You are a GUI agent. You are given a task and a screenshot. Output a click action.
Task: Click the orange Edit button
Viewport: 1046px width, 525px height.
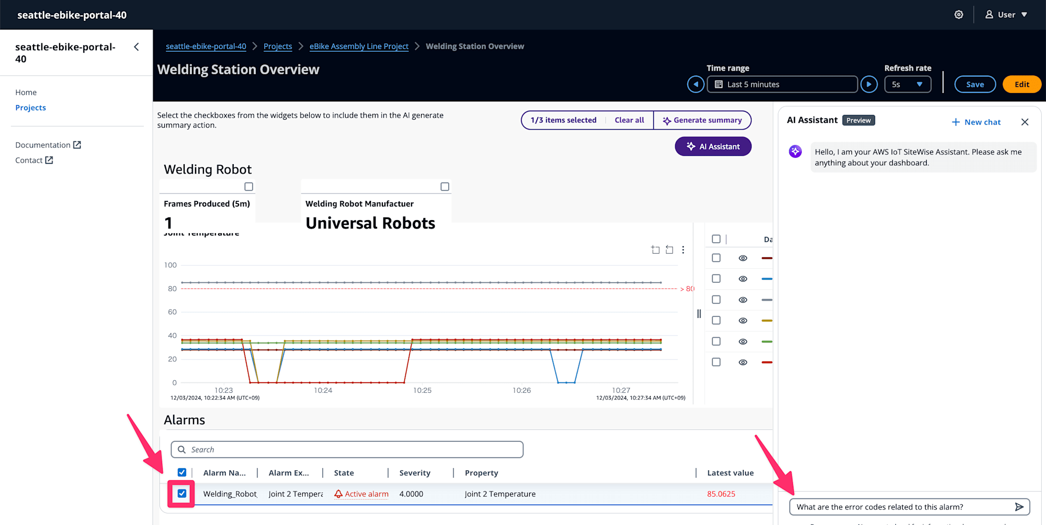(1021, 84)
